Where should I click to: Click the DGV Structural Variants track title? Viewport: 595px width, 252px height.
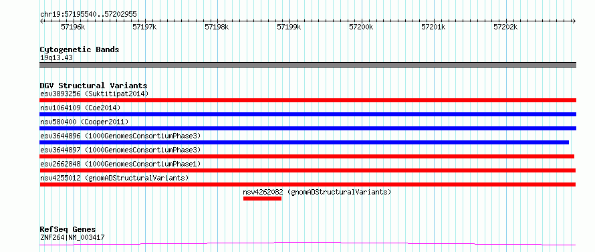click(x=94, y=86)
